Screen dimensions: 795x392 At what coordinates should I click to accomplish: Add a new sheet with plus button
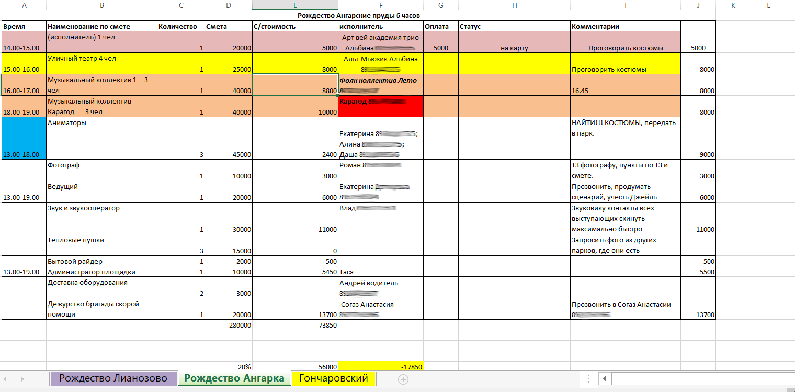point(402,379)
